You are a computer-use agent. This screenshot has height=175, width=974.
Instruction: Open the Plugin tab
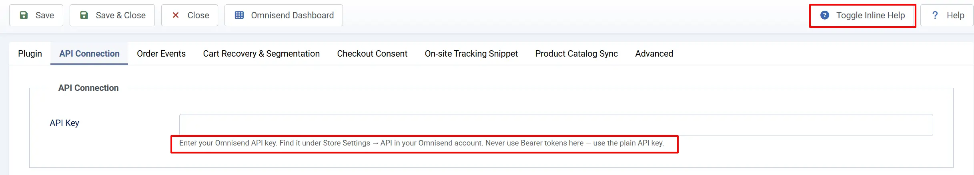(30, 53)
